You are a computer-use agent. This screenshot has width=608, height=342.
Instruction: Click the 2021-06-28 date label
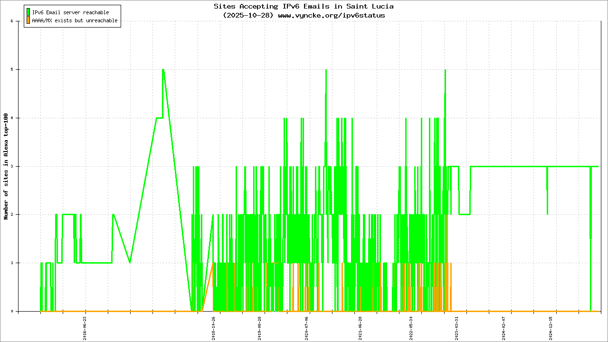click(360, 328)
